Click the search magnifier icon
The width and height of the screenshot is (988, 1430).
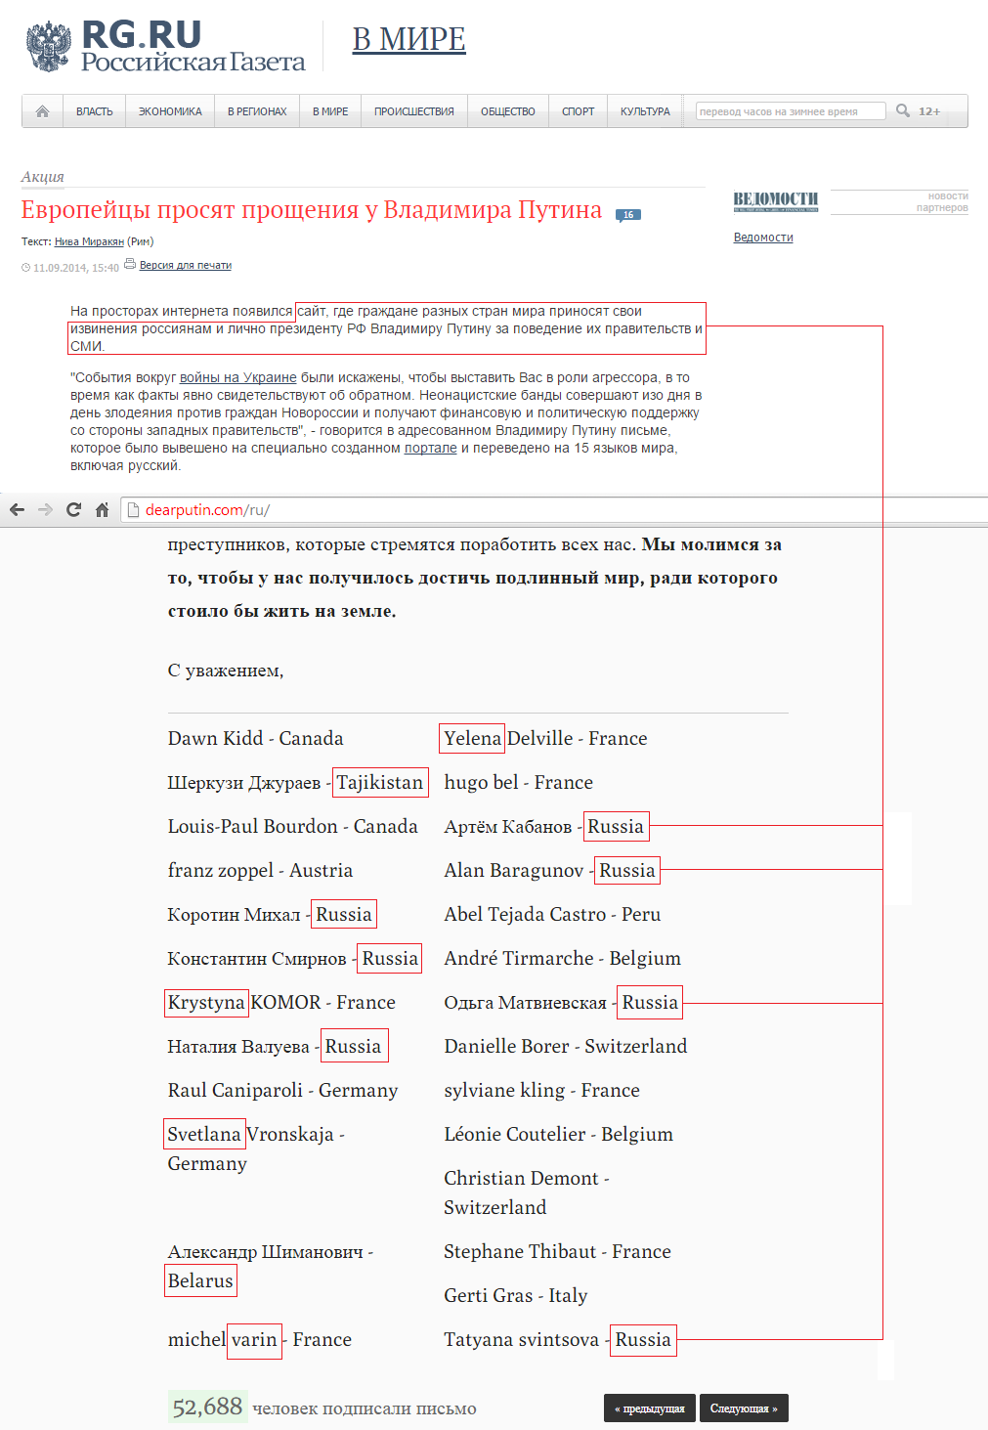pos(903,110)
